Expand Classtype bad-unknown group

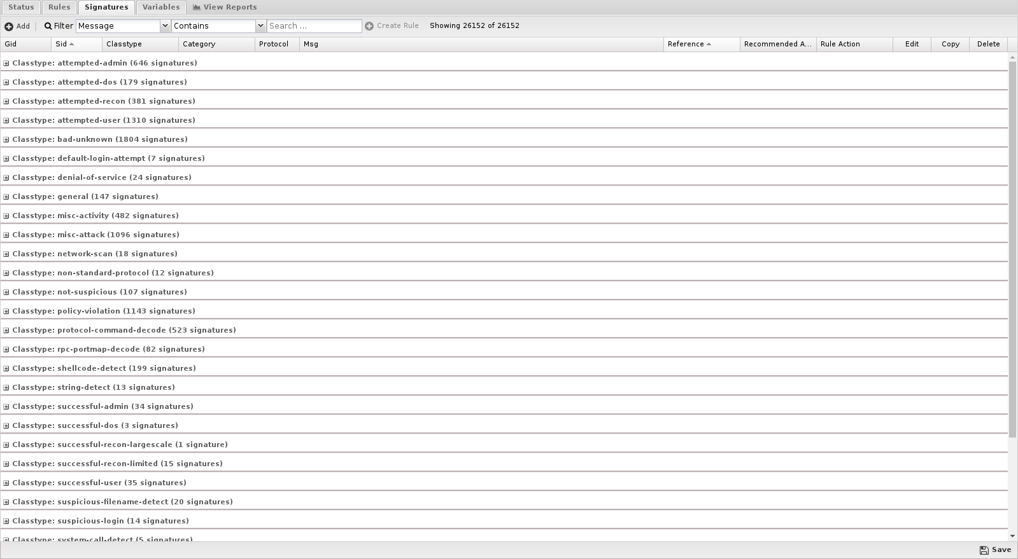point(6,139)
